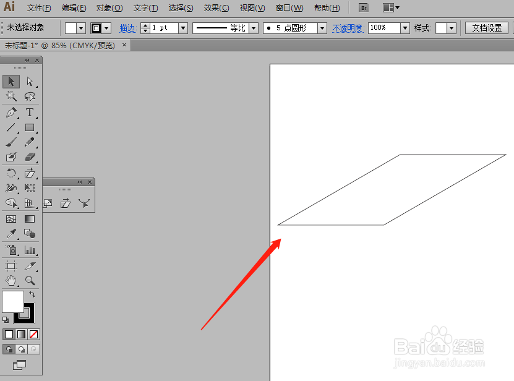Enable Draw Inside mode
Viewport: 514px width, 381px height.
(34, 349)
